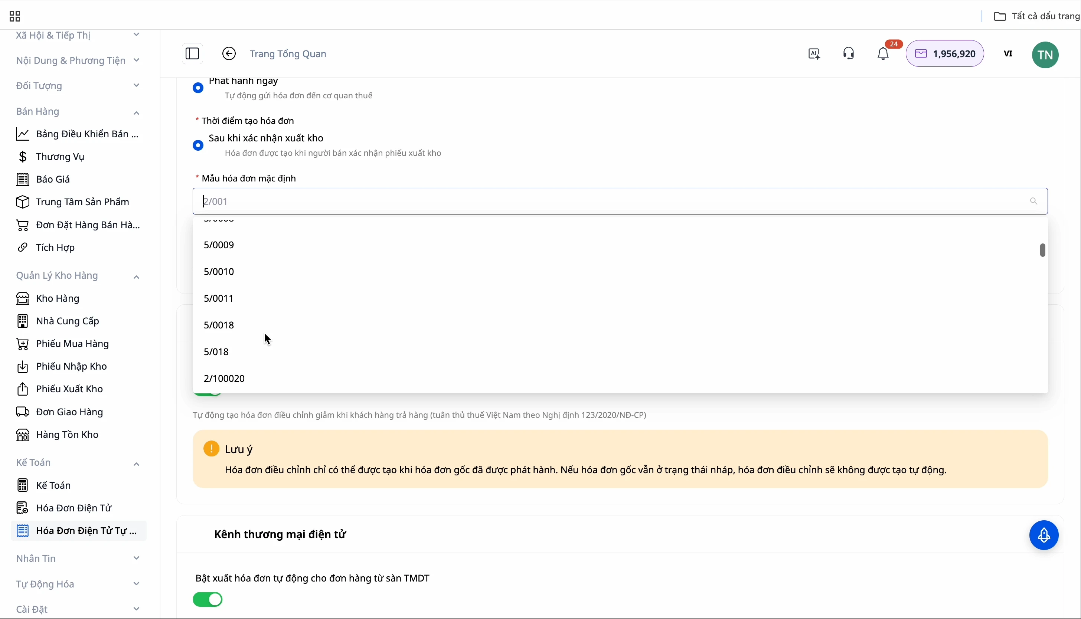The width and height of the screenshot is (1081, 619).
Task: Collapse the Bán Hàng sidebar section
Action: pyautogui.click(x=136, y=113)
